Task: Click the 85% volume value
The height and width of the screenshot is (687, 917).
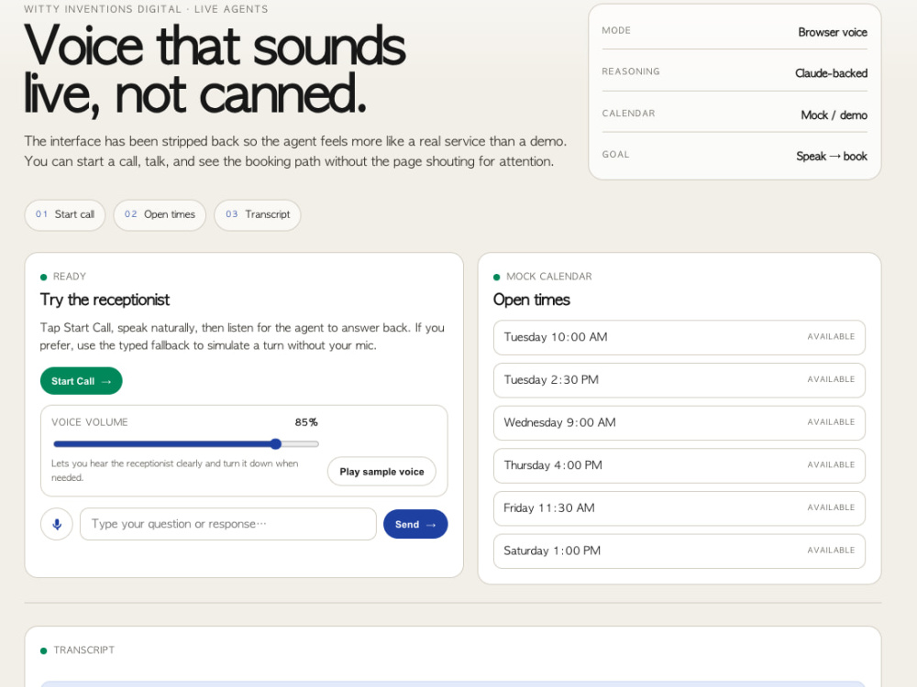Action: click(x=306, y=421)
